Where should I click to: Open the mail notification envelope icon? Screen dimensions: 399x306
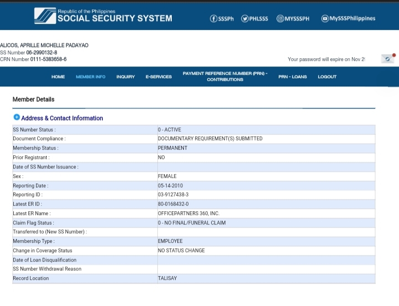pos(387,59)
